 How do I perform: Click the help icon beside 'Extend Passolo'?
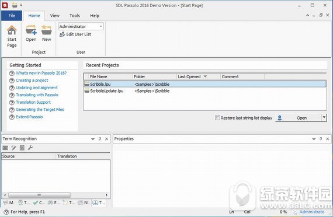[12, 117]
